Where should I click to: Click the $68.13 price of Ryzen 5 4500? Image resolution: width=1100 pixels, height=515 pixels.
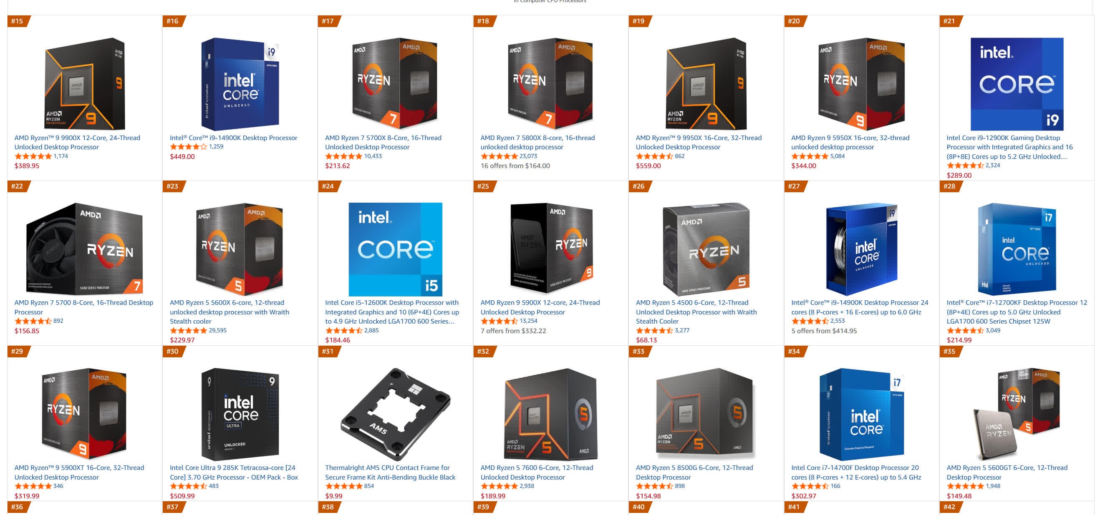(x=646, y=340)
